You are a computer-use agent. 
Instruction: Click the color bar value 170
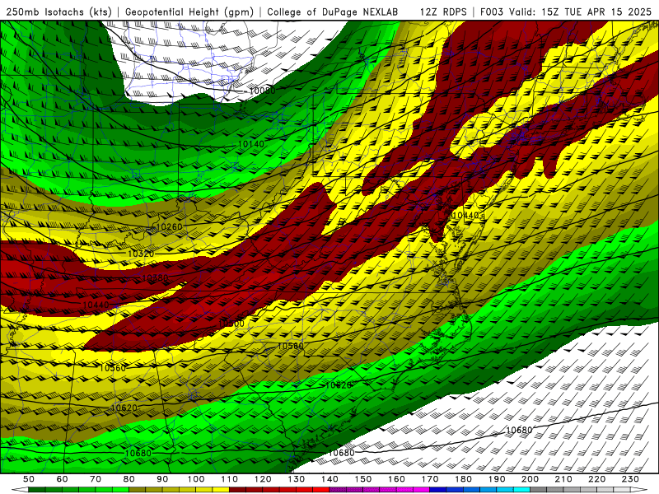pos(430,479)
